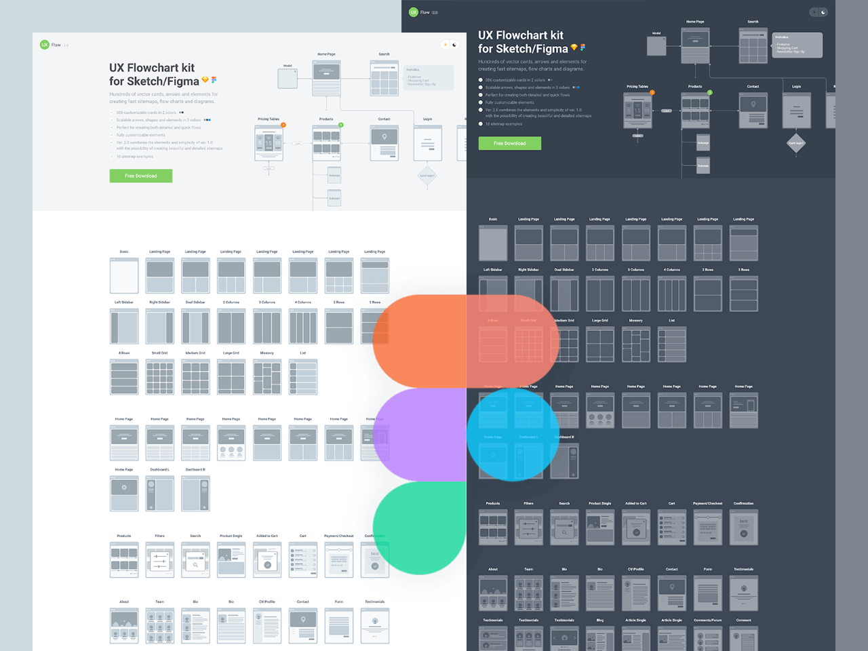Click the green Free Download button on the light page
Viewport: 868px width, 651px height.
point(141,176)
